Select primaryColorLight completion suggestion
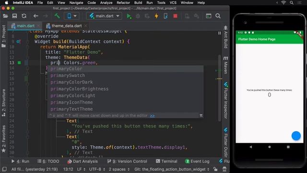307x173 pixels. click(125, 96)
